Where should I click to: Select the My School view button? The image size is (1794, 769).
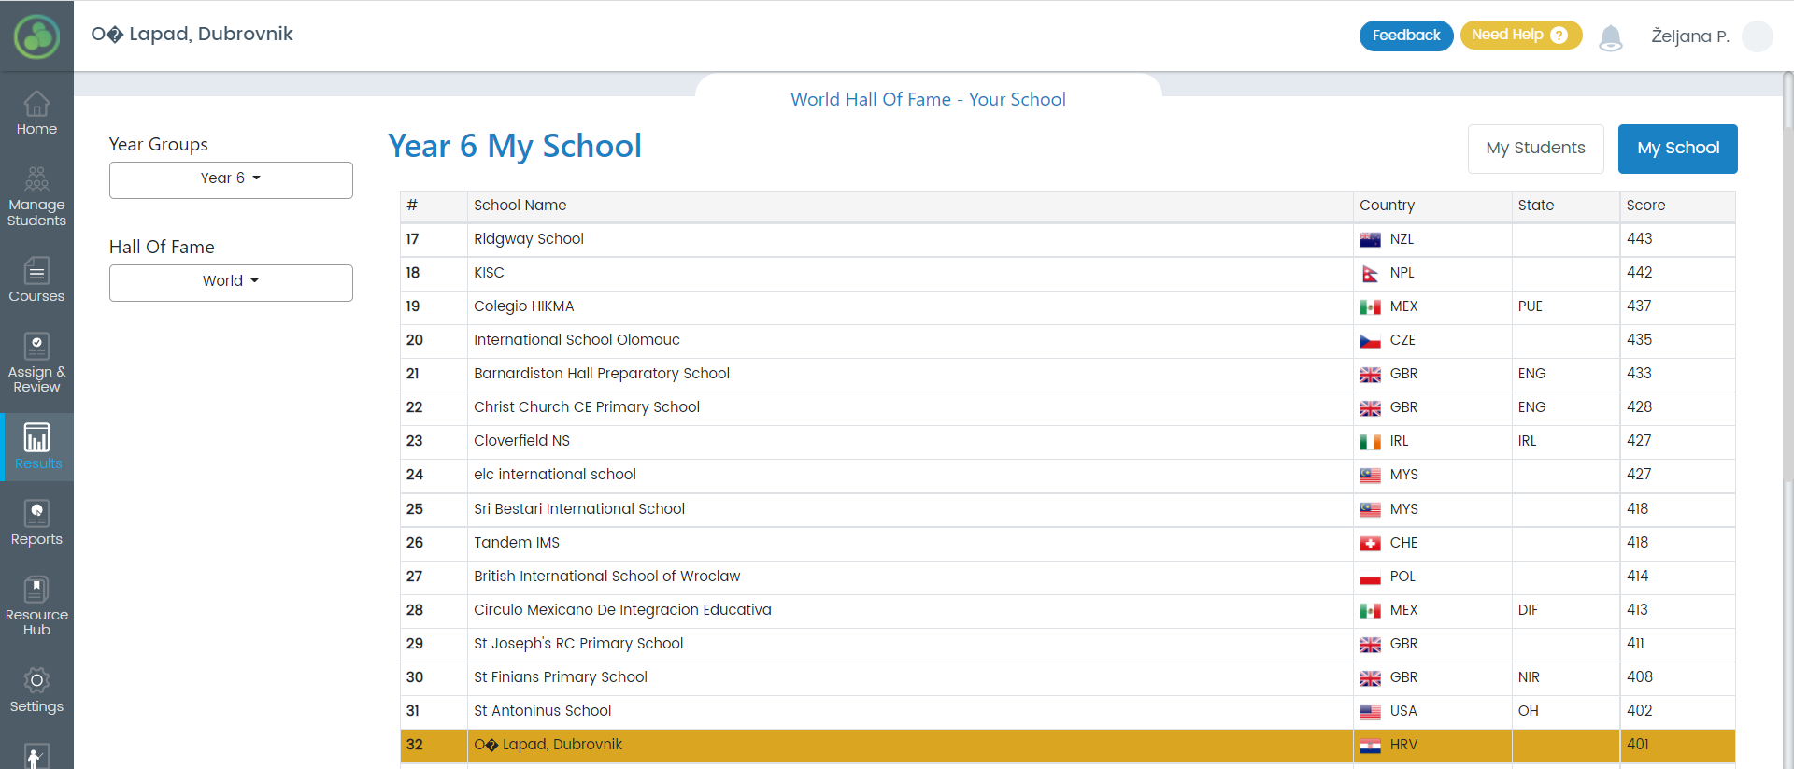1677,149
